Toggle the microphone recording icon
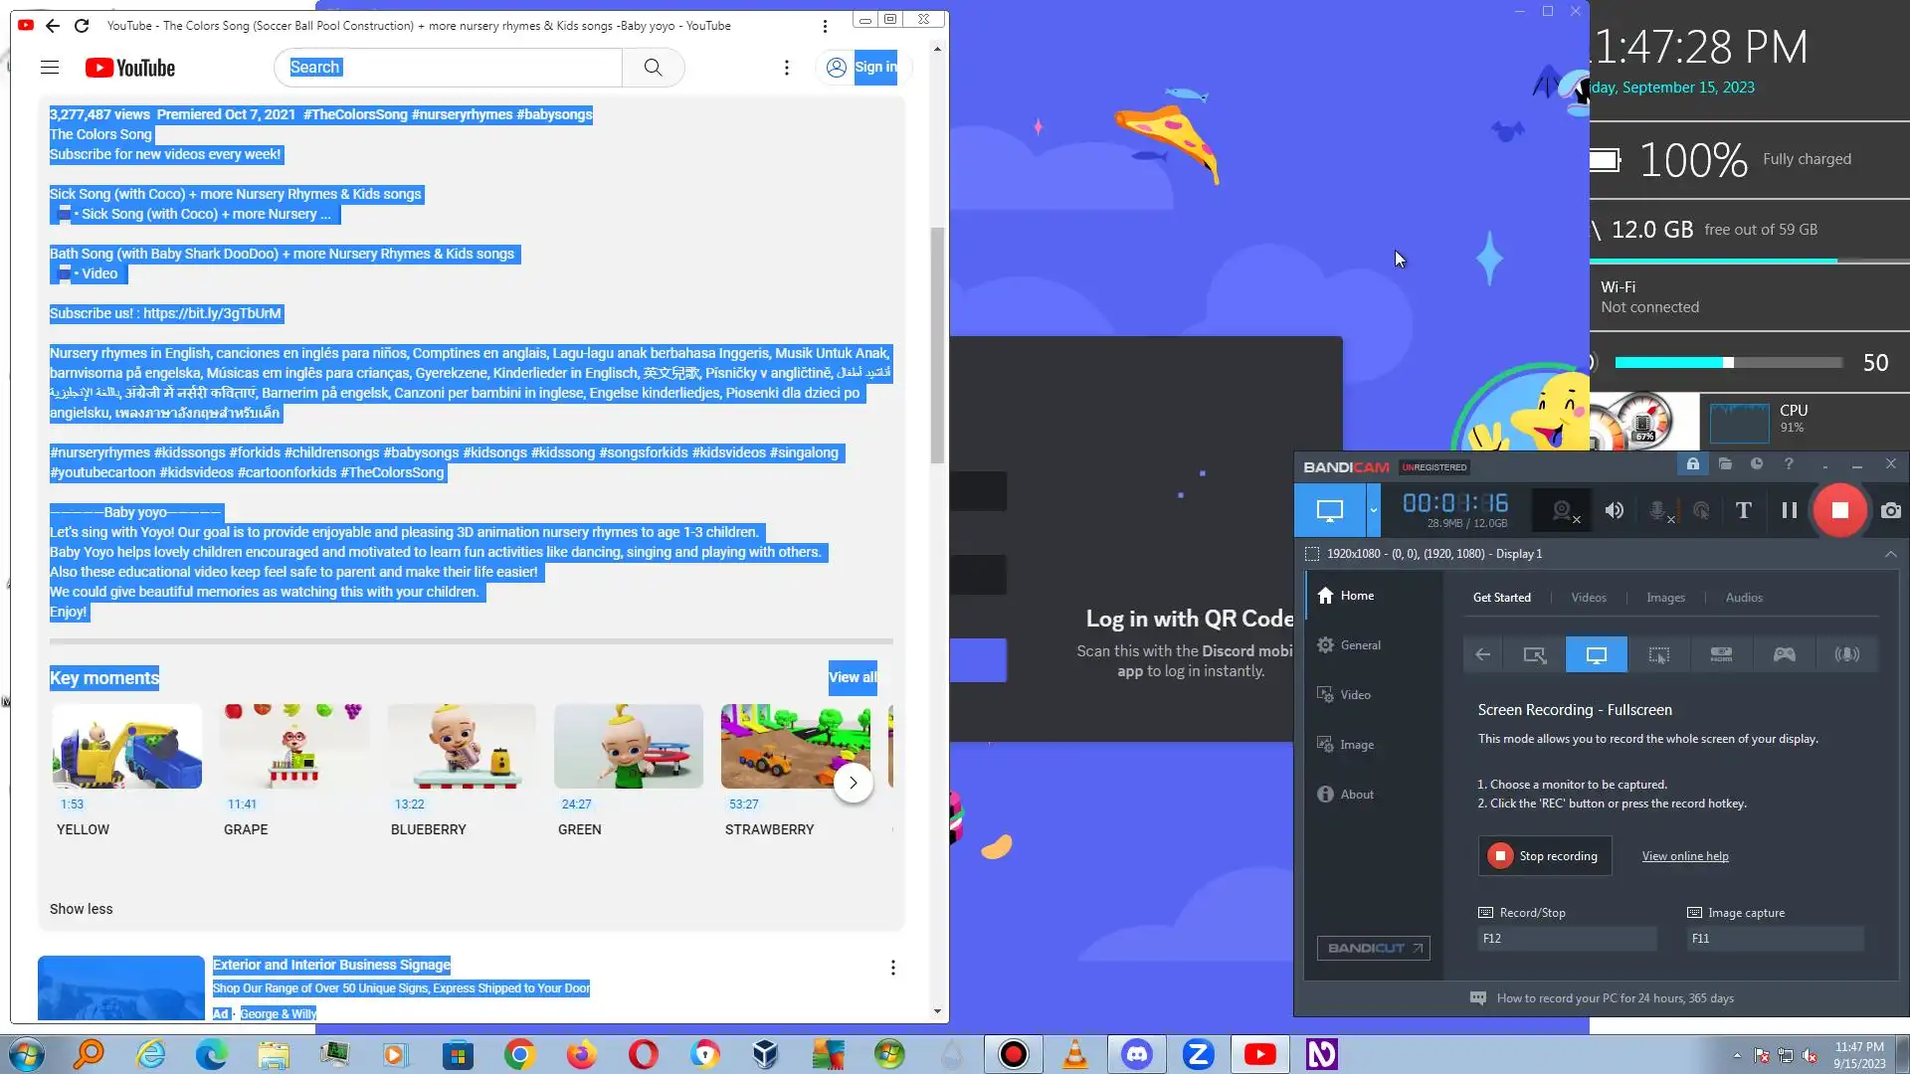 [1658, 510]
